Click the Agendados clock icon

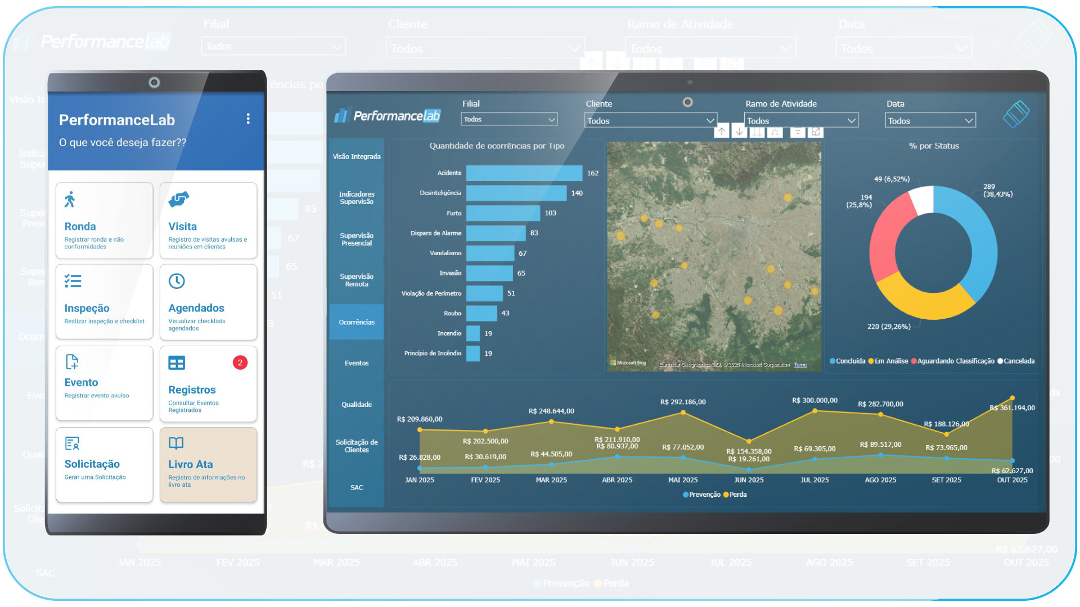click(x=177, y=281)
